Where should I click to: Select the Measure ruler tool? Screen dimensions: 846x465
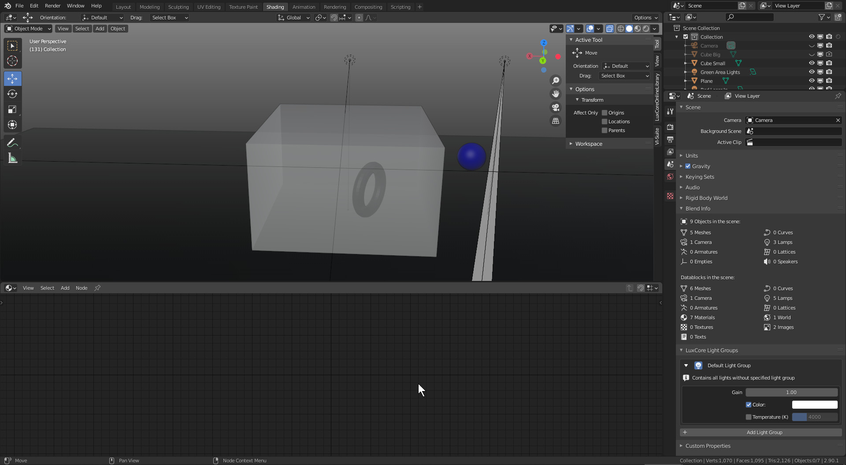[x=12, y=159]
